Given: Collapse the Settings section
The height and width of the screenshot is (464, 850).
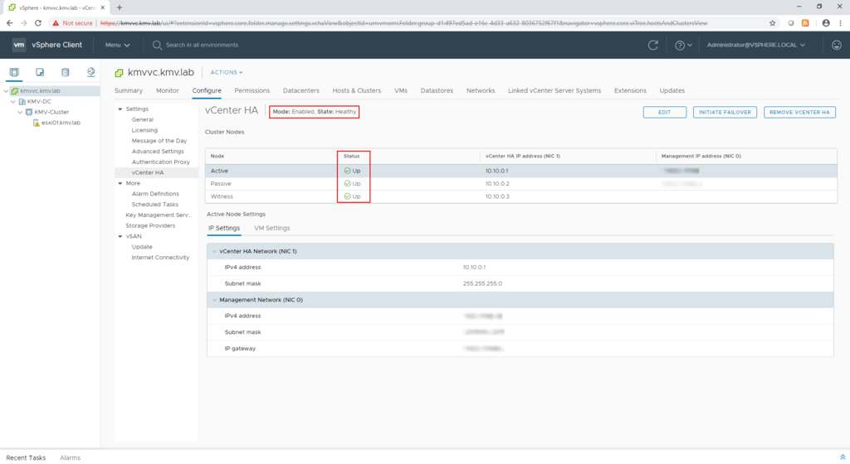Looking at the screenshot, I should pos(120,109).
